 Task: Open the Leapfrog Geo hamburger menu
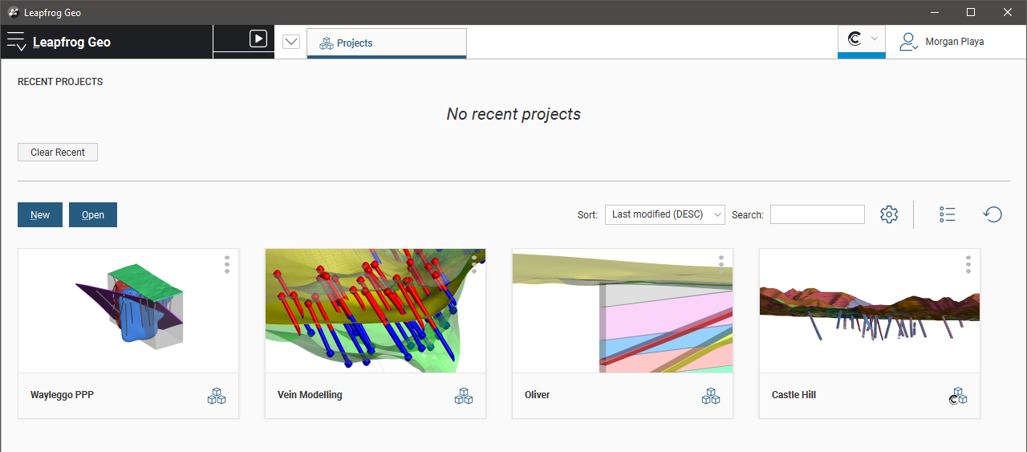point(16,42)
